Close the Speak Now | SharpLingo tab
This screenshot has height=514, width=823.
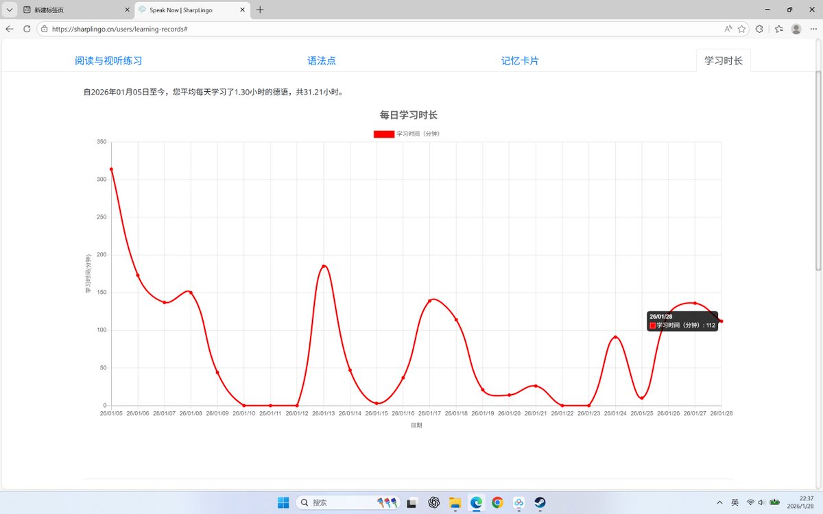[243, 10]
